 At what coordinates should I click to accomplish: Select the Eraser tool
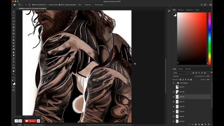pyautogui.click(x=14, y=46)
